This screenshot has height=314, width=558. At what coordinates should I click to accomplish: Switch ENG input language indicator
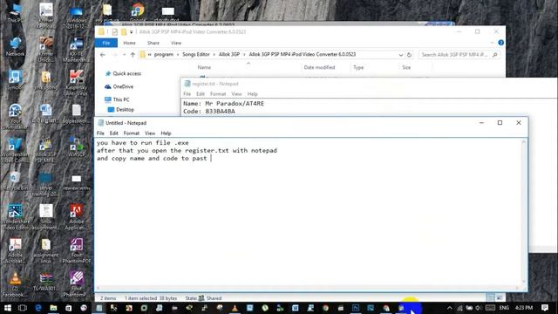click(x=504, y=308)
